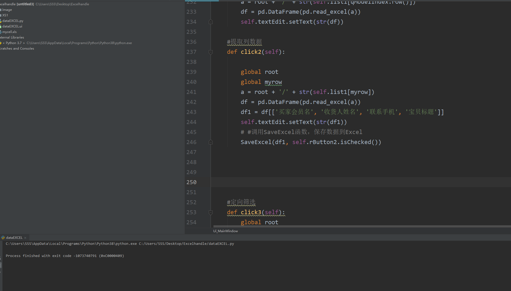Image resolution: width=511 pixels, height=291 pixels.
Task: Click 'self.textEdit.setText(str(df1))' on line 244
Action: click(294, 122)
